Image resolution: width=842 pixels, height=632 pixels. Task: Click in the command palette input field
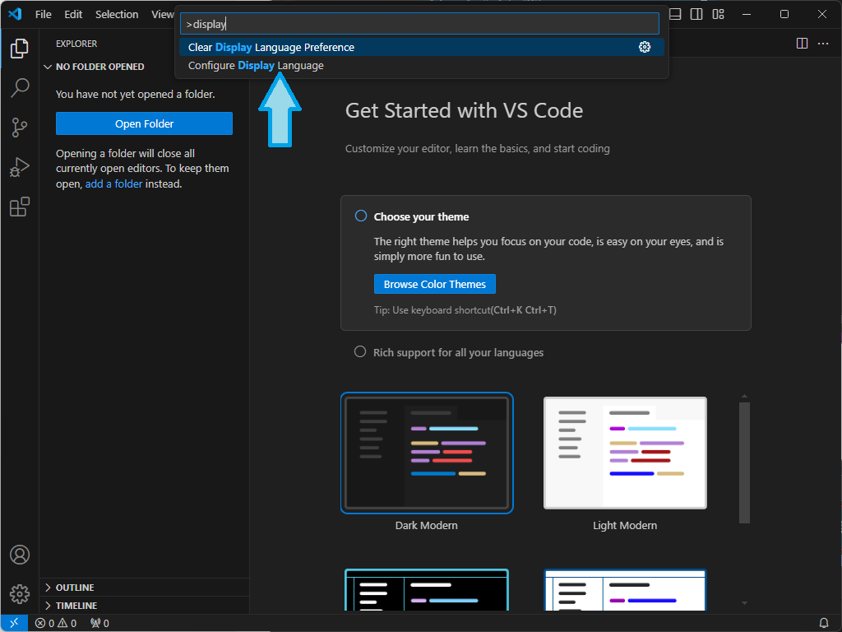click(x=419, y=24)
